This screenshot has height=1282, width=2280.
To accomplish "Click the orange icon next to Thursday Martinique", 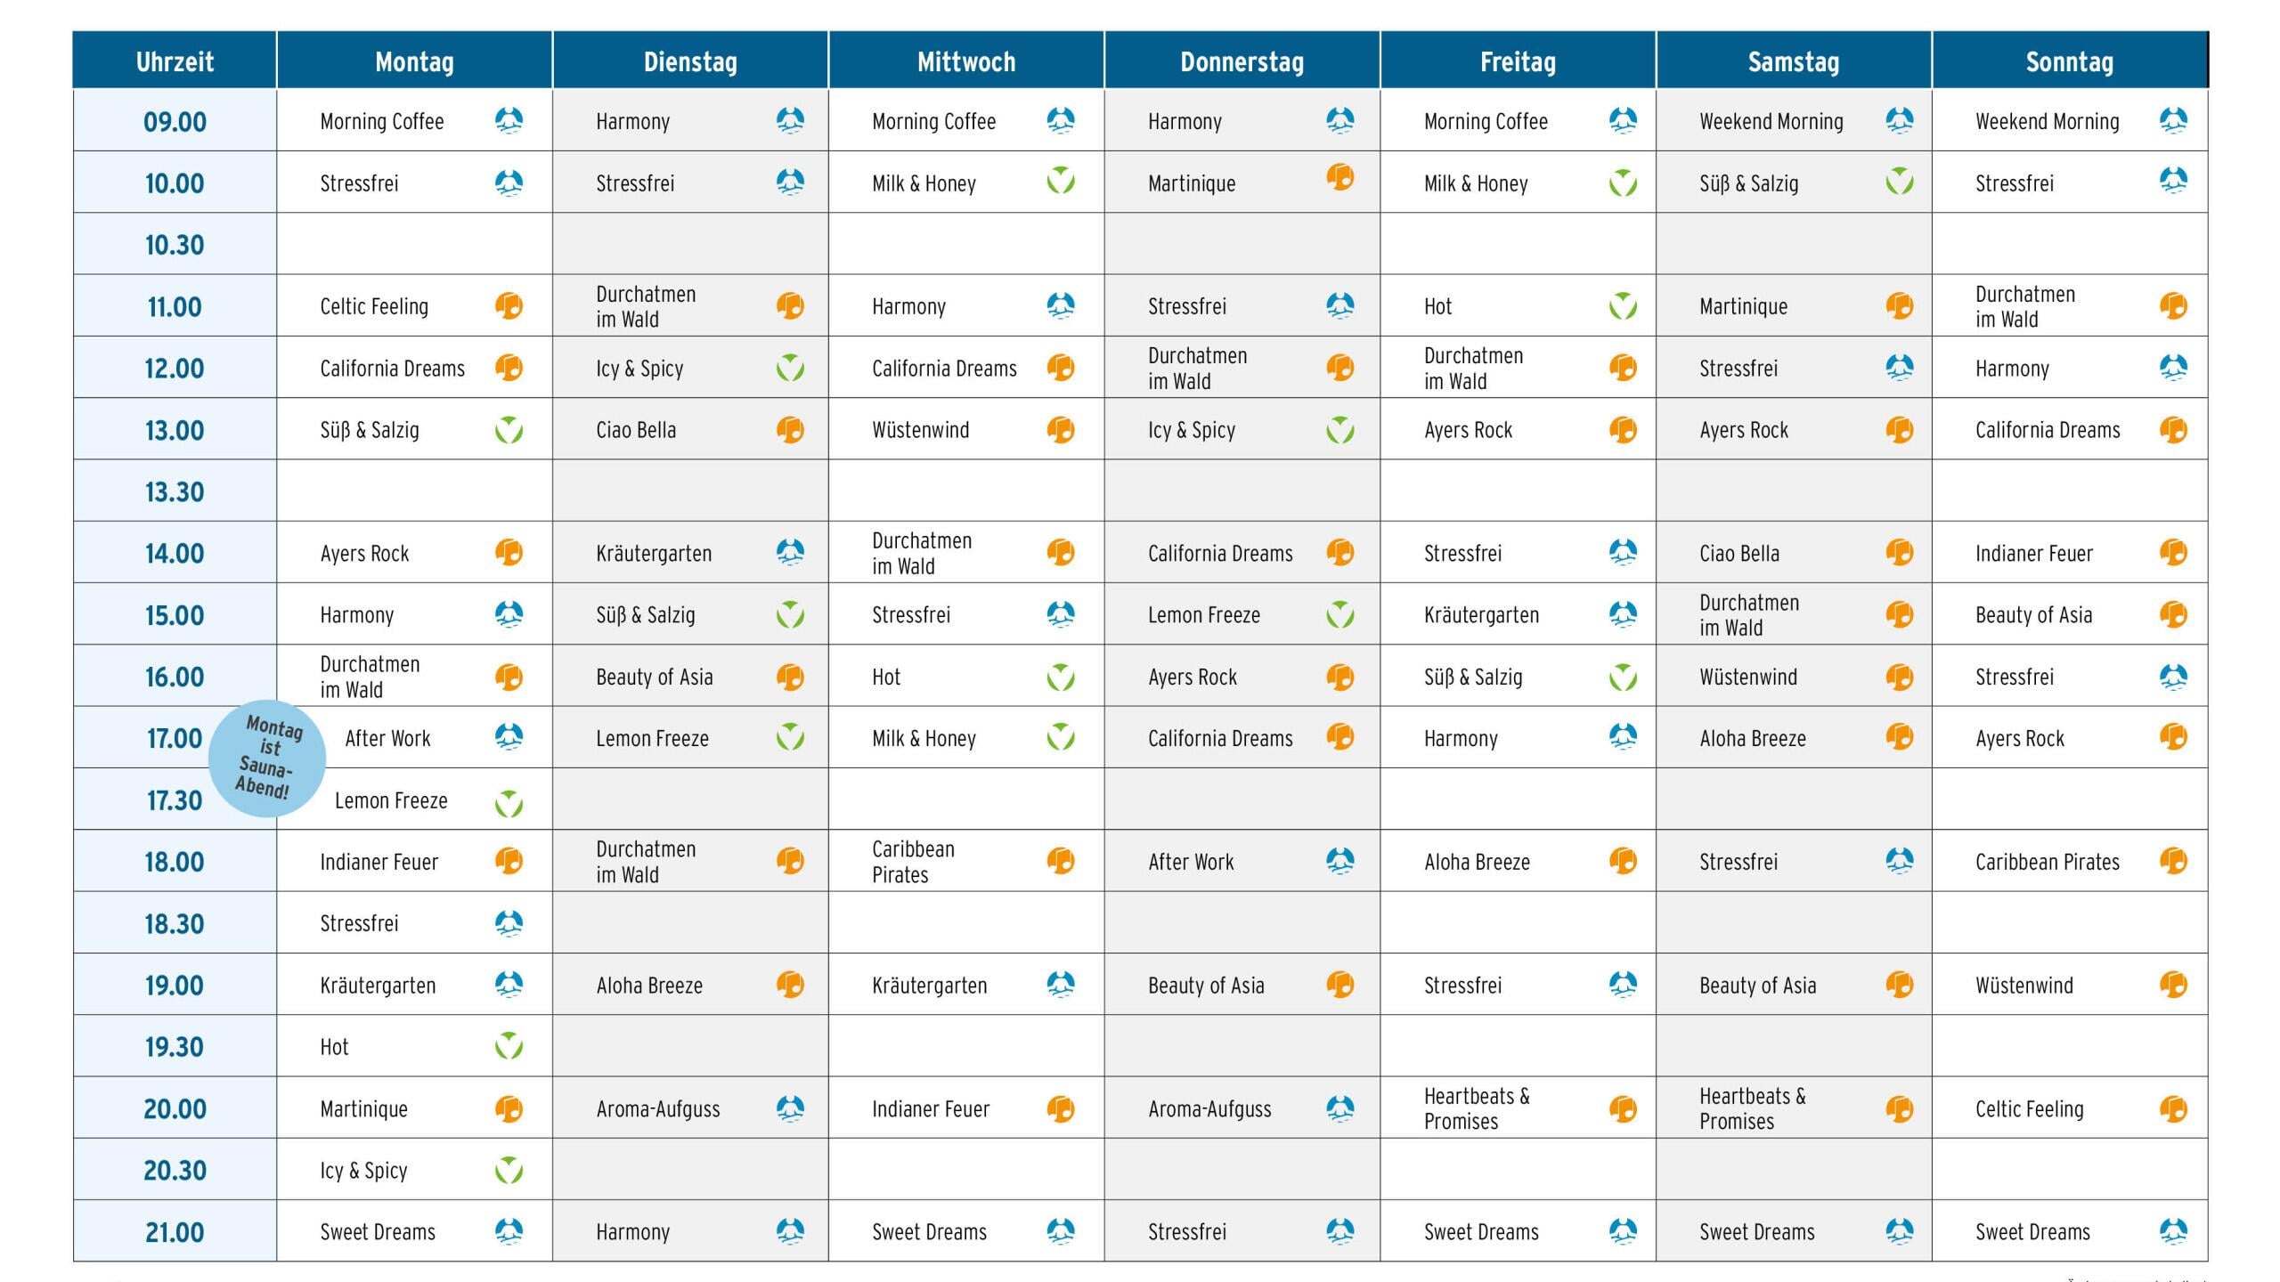I will click(x=1339, y=177).
